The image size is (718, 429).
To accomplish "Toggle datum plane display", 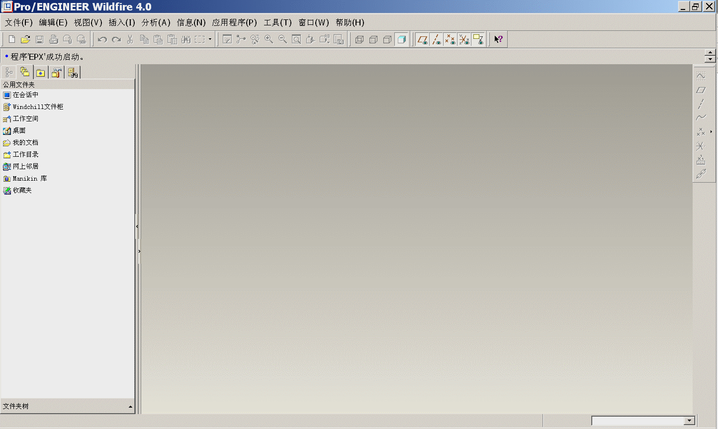I will tap(423, 39).
